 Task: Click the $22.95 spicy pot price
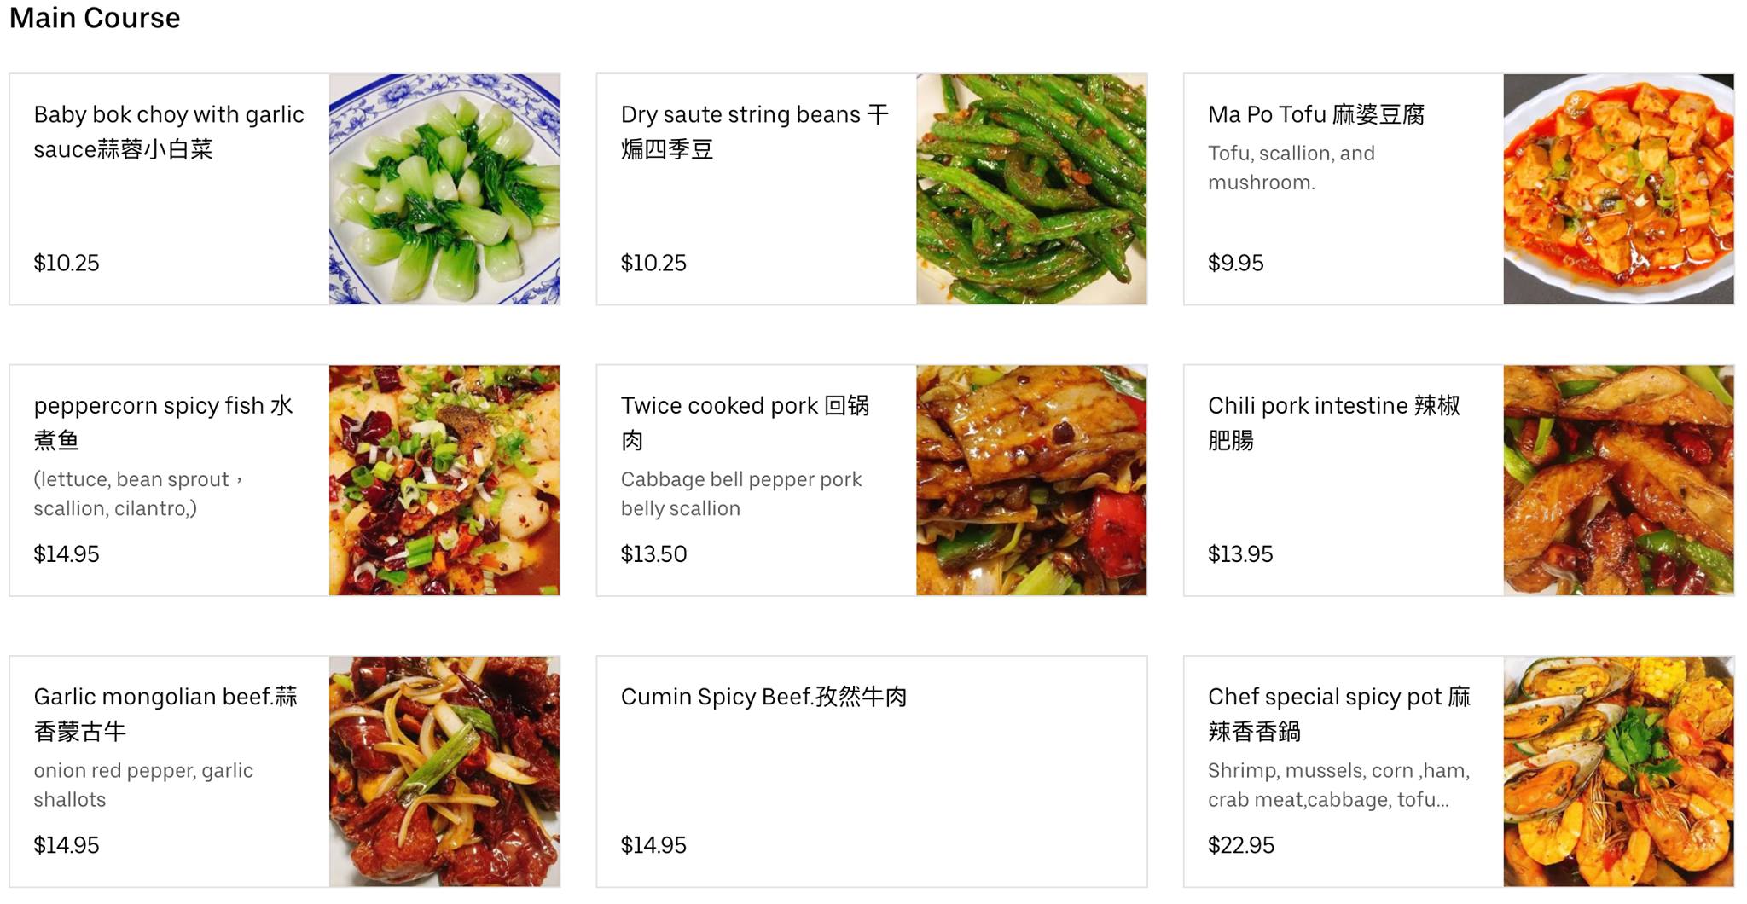pos(1240,845)
